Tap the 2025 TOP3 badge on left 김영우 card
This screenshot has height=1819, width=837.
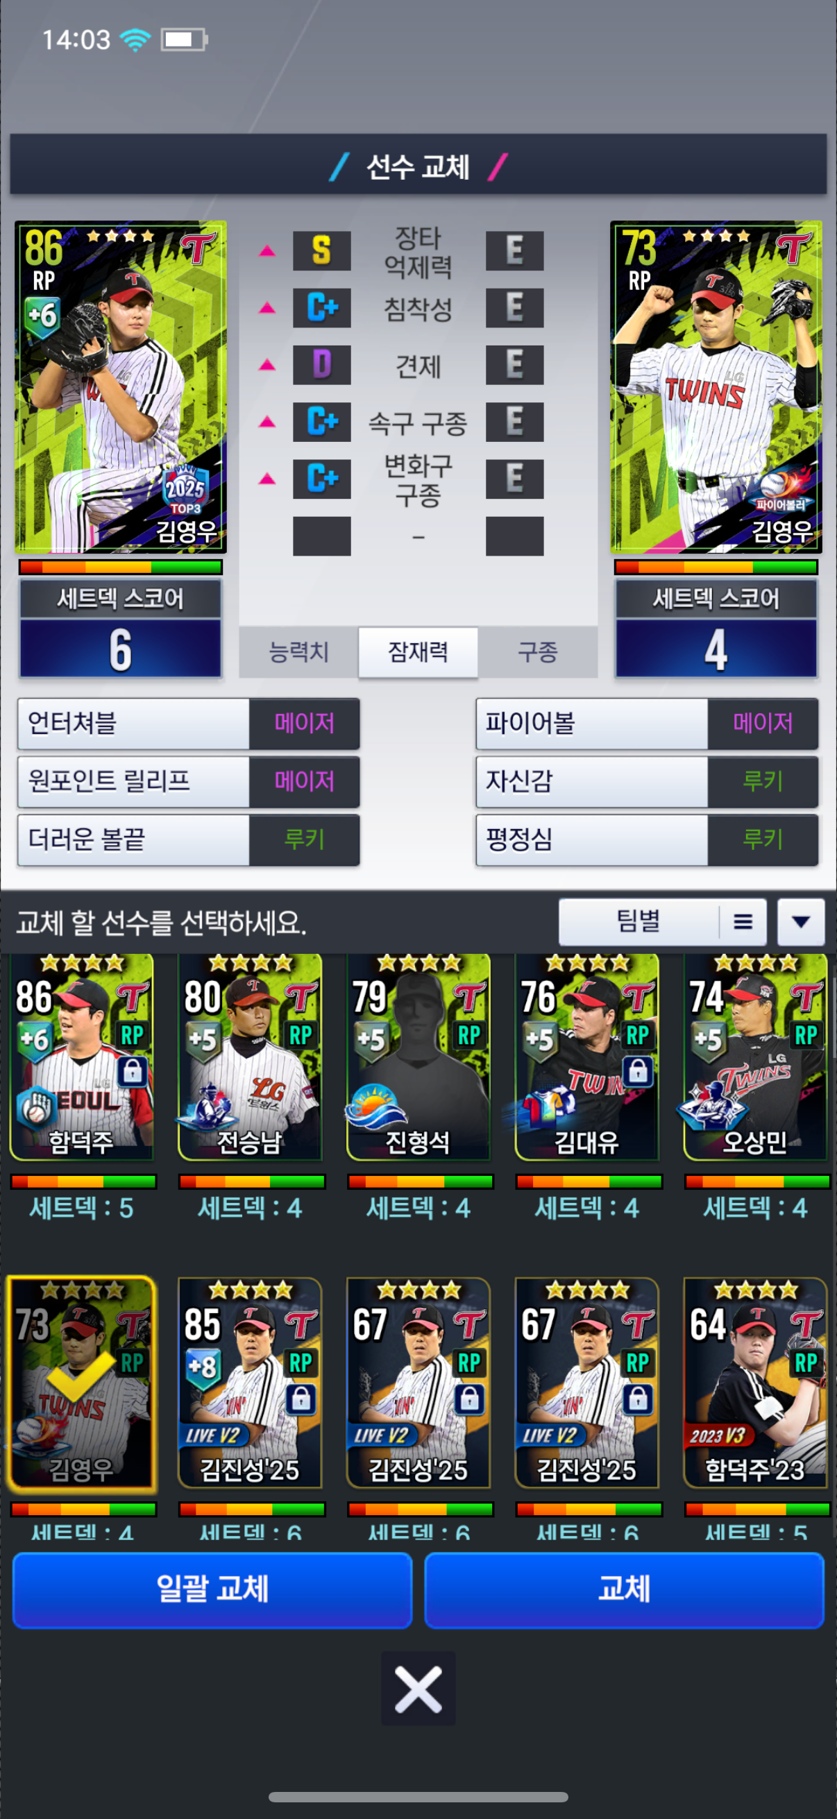[x=186, y=489]
